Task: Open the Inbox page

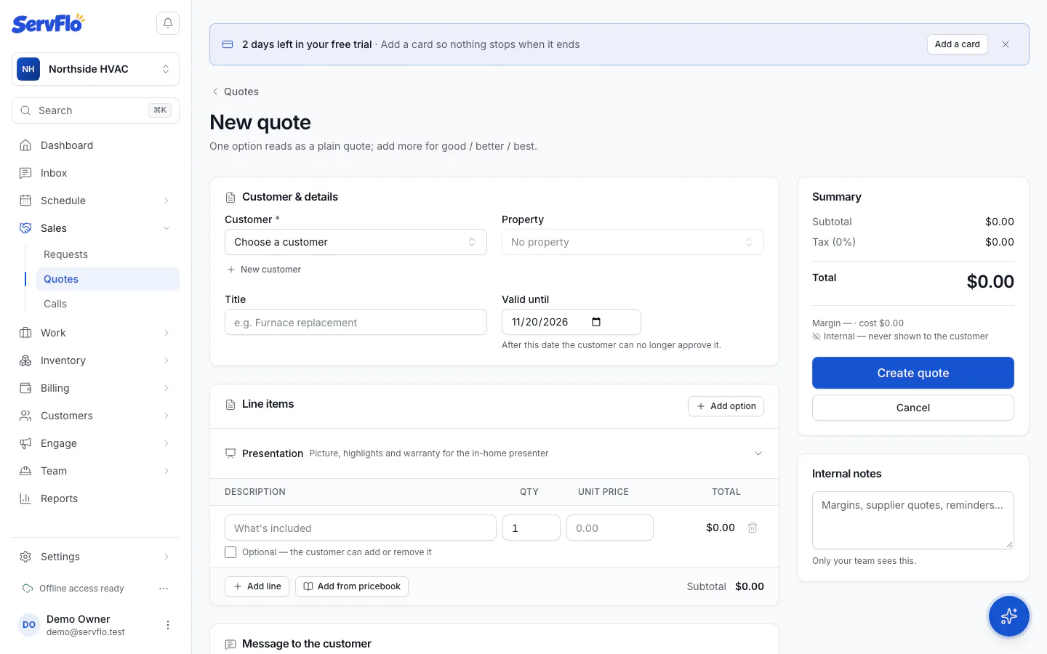Action: click(95, 173)
